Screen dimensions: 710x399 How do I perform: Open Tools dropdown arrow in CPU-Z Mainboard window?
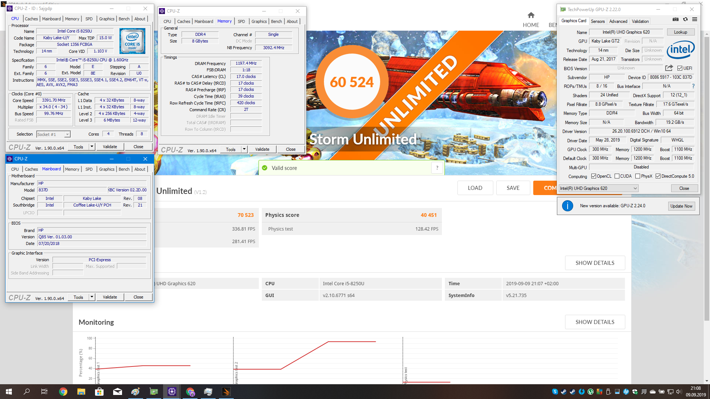click(x=92, y=297)
